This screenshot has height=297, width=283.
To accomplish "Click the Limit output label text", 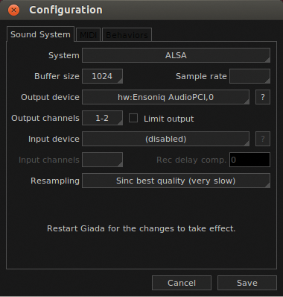I will [169, 119].
